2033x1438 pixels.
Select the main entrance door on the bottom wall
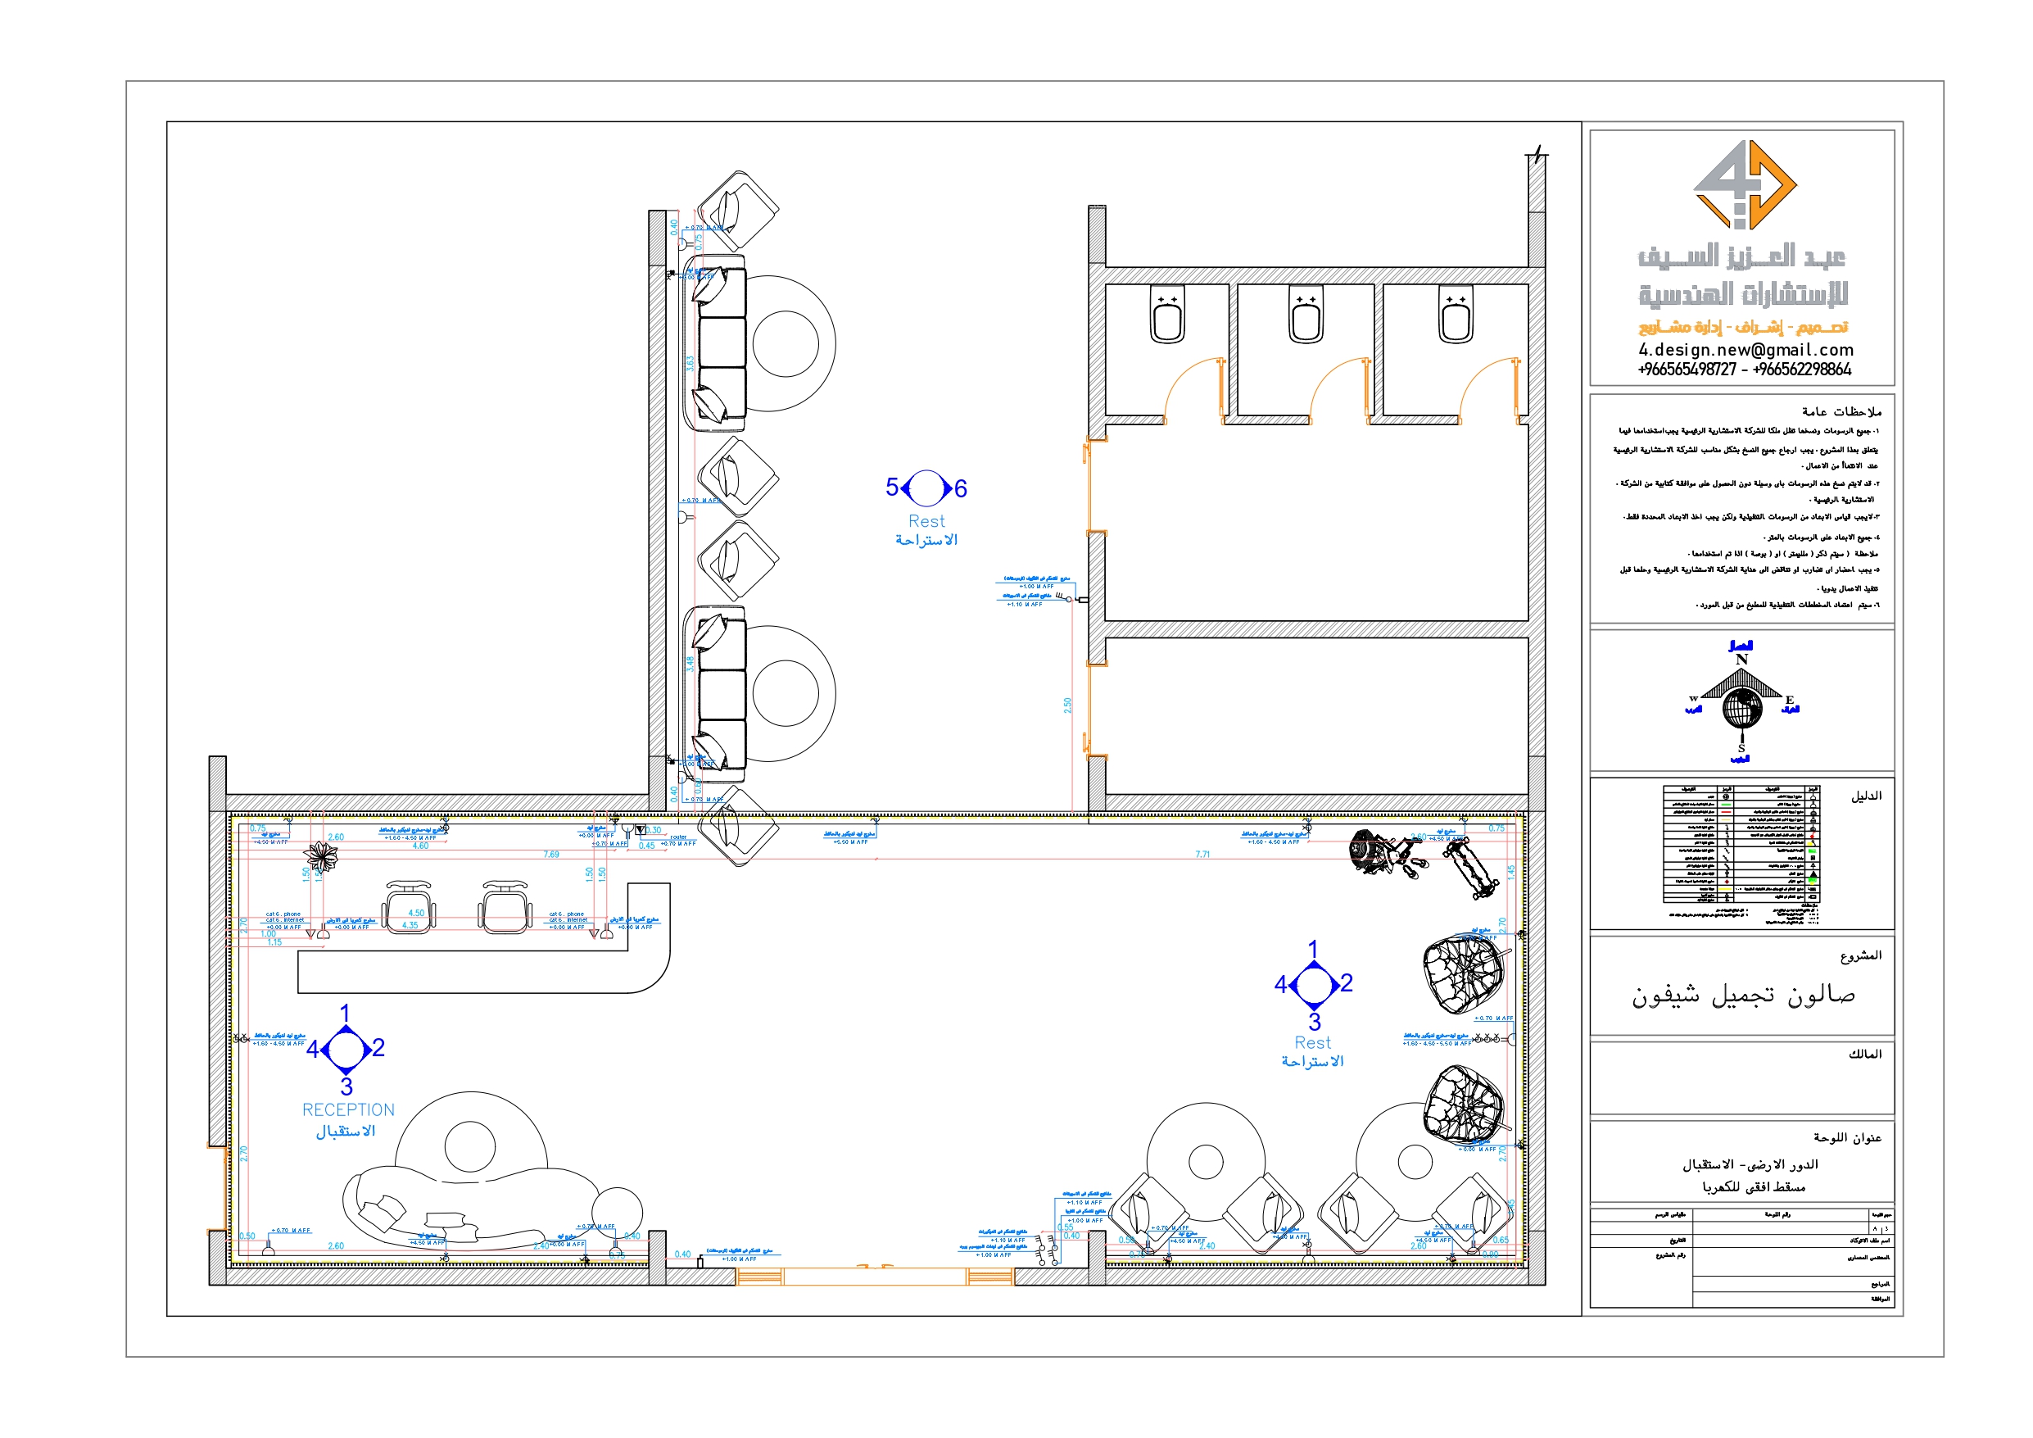pyautogui.click(x=874, y=1277)
